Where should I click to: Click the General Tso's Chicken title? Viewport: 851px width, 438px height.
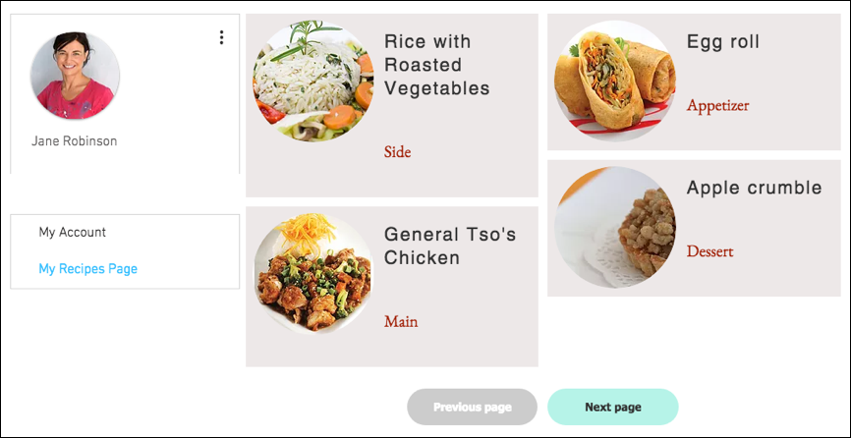coord(450,246)
